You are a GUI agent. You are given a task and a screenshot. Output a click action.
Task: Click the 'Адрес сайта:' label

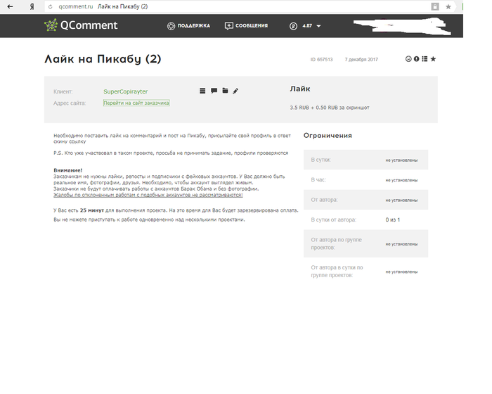pyautogui.click(x=70, y=103)
